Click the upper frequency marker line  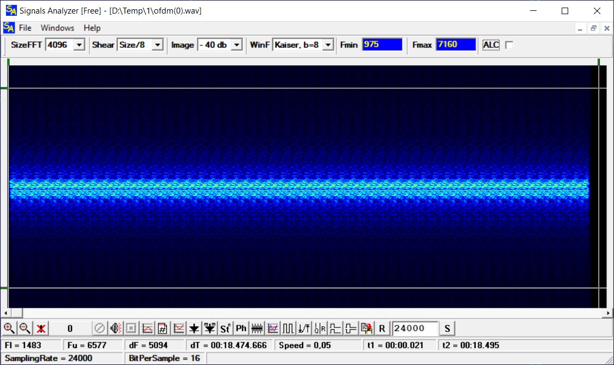(x=307, y=88)
